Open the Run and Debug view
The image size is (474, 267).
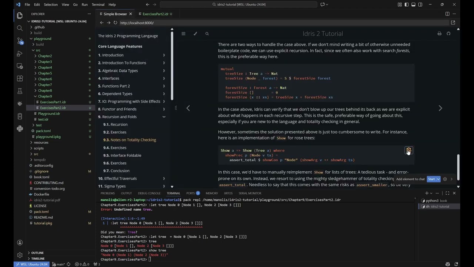pos(20,53)
